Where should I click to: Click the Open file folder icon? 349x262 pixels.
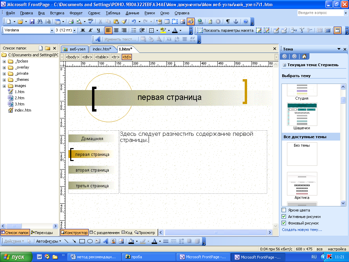[20, 21]
